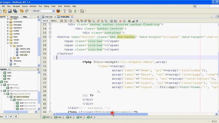Click the Open Project icon
This screenshot has height=123, width=219.
click(x=10, y=11)
